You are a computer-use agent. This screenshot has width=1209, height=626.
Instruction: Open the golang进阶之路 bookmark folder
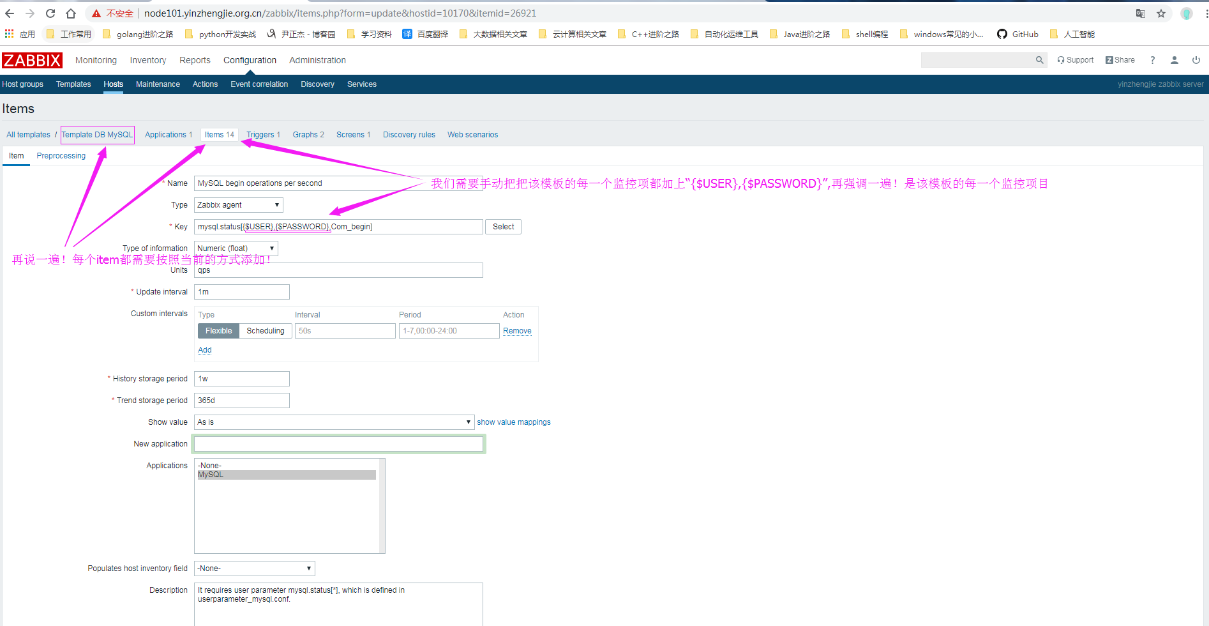click(x=138, y=34)
